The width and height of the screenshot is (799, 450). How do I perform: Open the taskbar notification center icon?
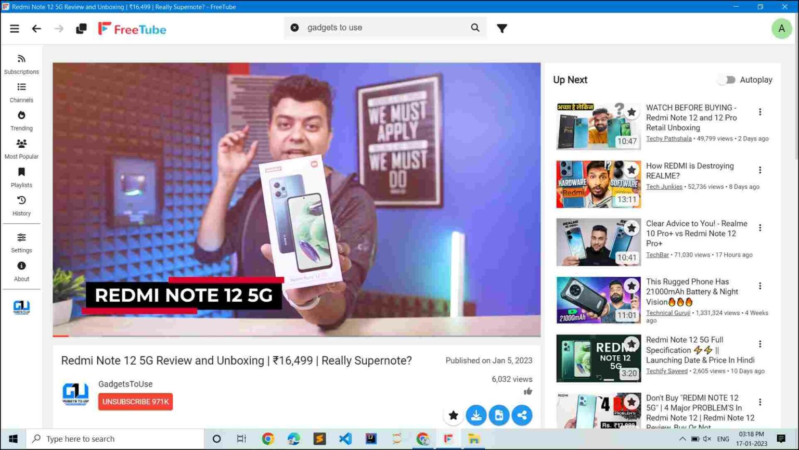coord(781,439)
